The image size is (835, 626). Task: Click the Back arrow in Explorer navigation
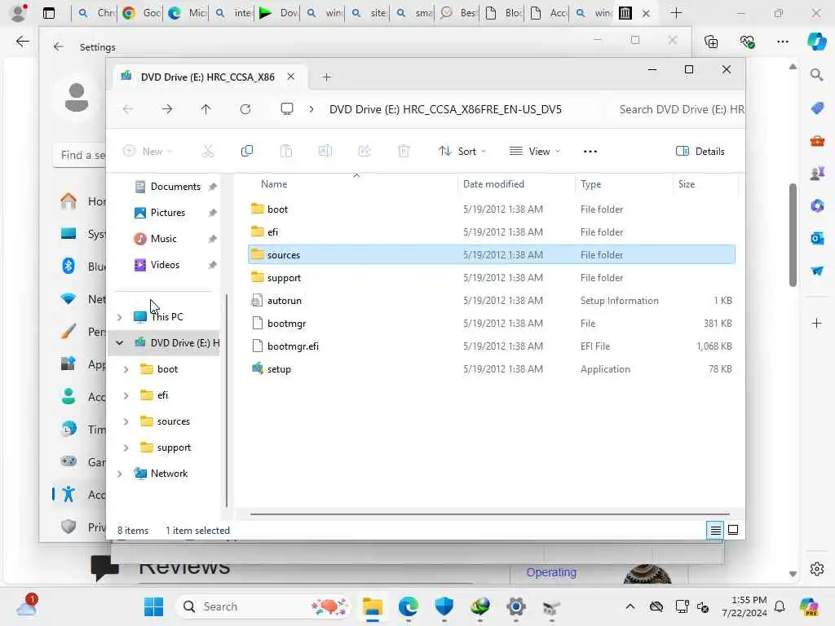coord(128,109)
